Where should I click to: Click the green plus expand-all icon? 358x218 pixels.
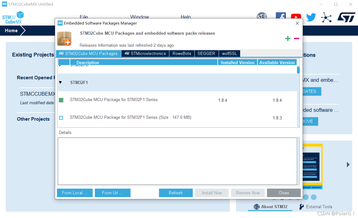click(288, 38)
